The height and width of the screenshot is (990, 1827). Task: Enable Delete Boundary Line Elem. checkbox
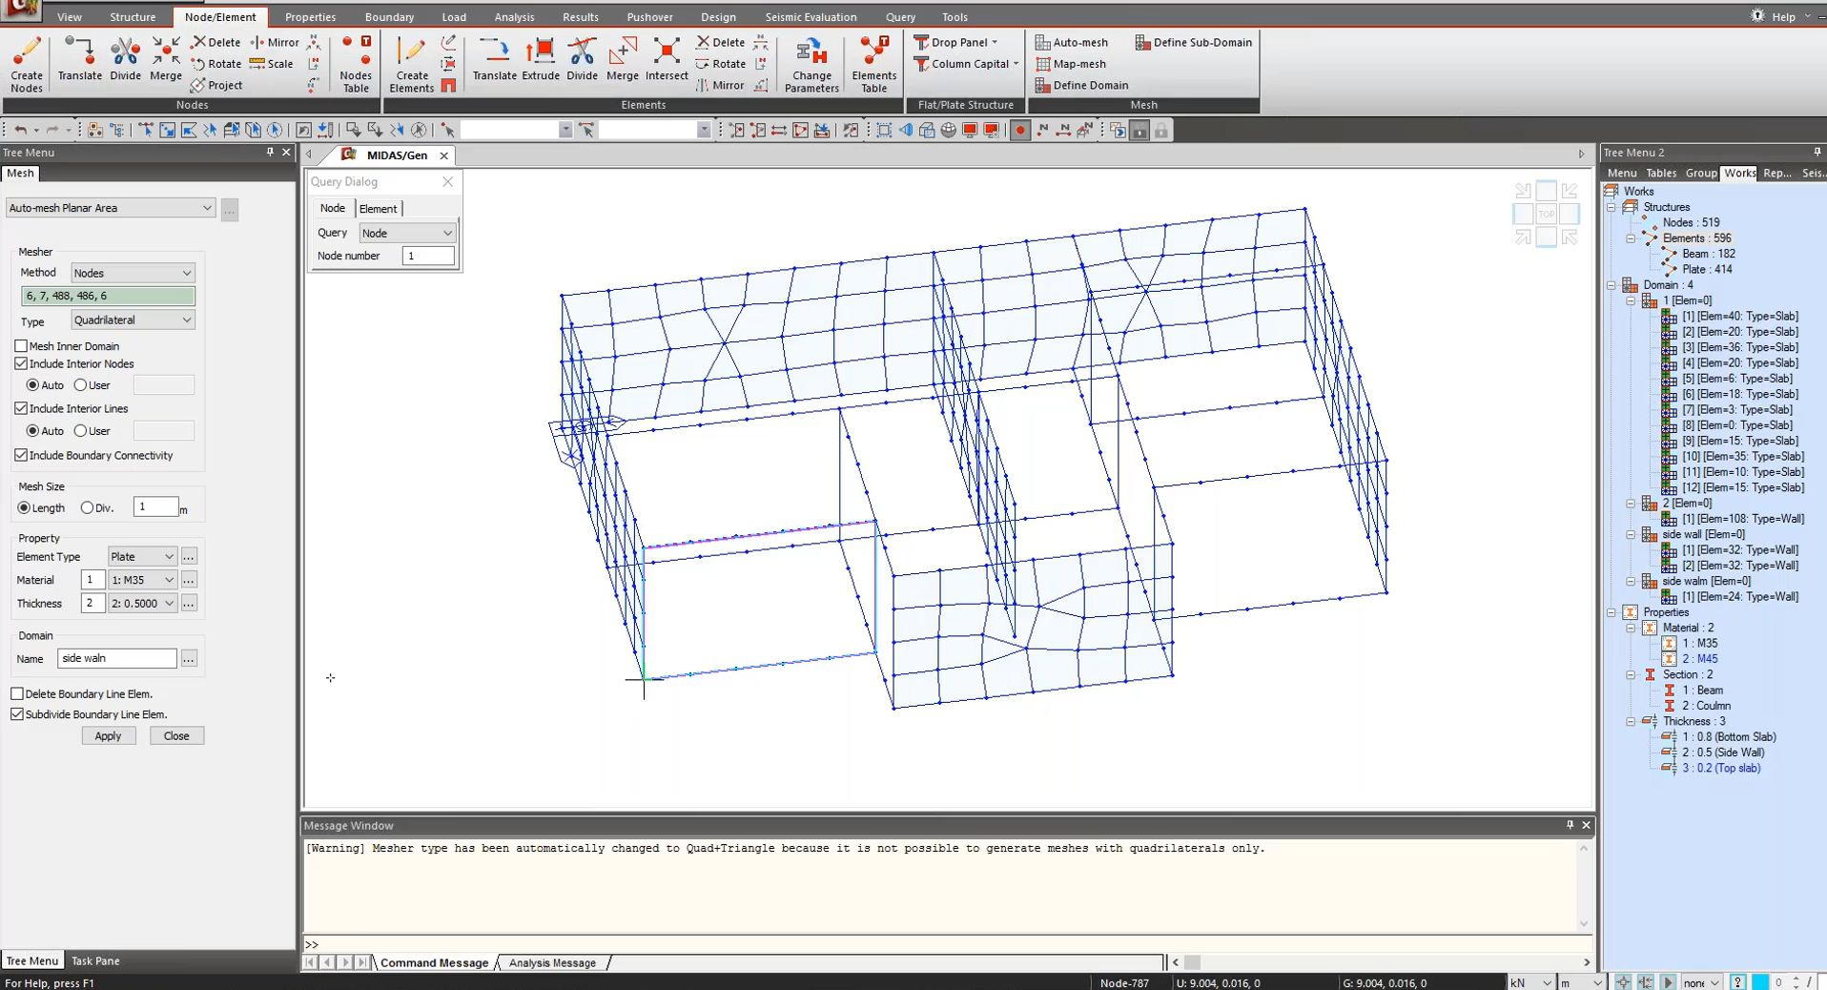(x=17, y=693)
